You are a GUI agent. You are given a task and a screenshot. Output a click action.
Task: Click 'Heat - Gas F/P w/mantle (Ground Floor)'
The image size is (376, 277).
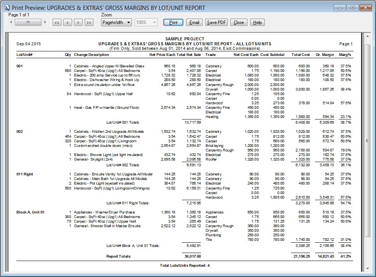(x=106, y=108)
